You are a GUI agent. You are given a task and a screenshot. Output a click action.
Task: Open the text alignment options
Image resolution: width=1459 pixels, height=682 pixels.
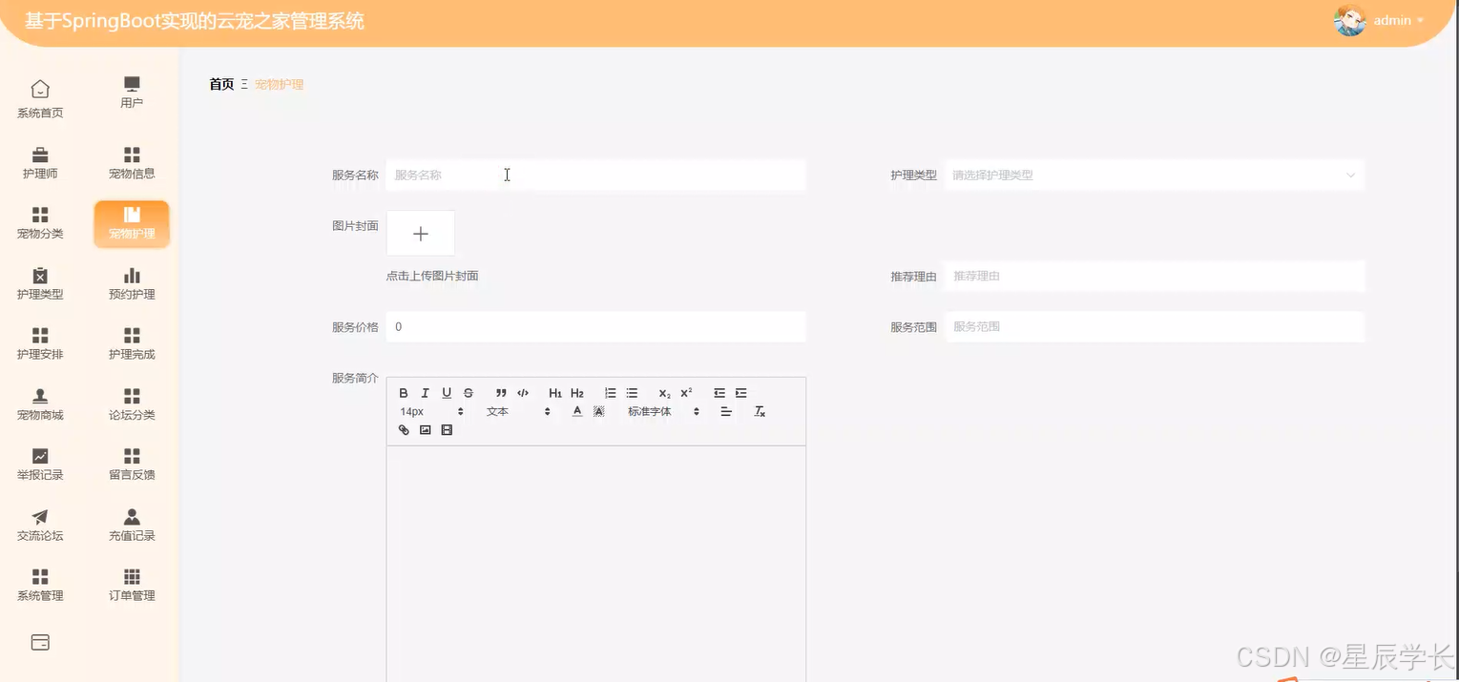click(x=726, y=411)
